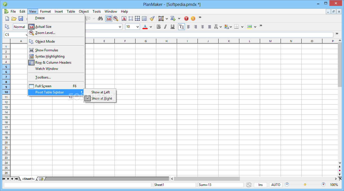The width and height of the screenshot is (344, 191).
Task: Click the number format 12 $% icon
Action: (216, 27)
